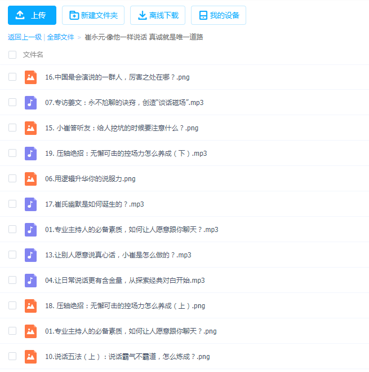
Task: Open file 04.让日常说话更有含金量 mp3
Action: click(125, 281)
